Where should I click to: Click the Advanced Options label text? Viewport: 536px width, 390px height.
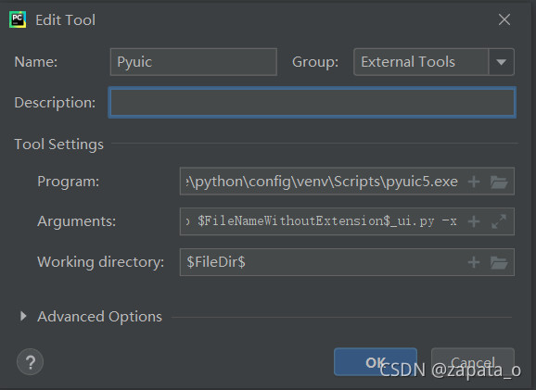pos(99,317)
